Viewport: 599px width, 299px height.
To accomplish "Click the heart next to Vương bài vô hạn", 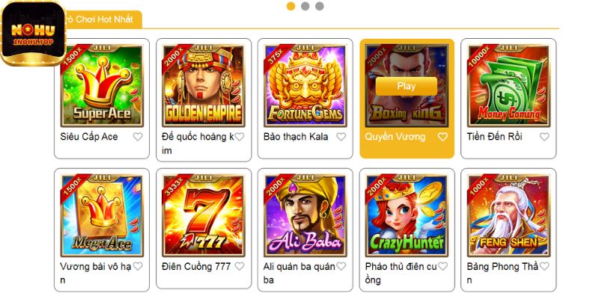I will (138, 266).
